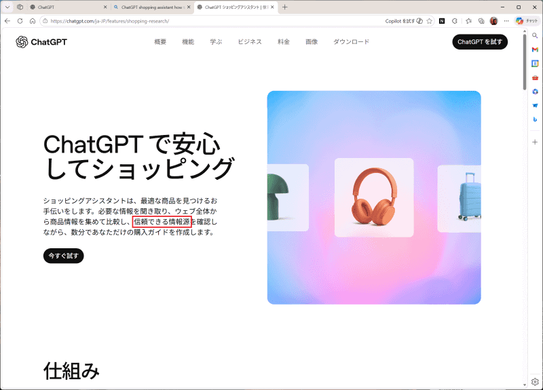Click the address bar URL field
Screen dimensions: 543x390
(x=214, y=21)
